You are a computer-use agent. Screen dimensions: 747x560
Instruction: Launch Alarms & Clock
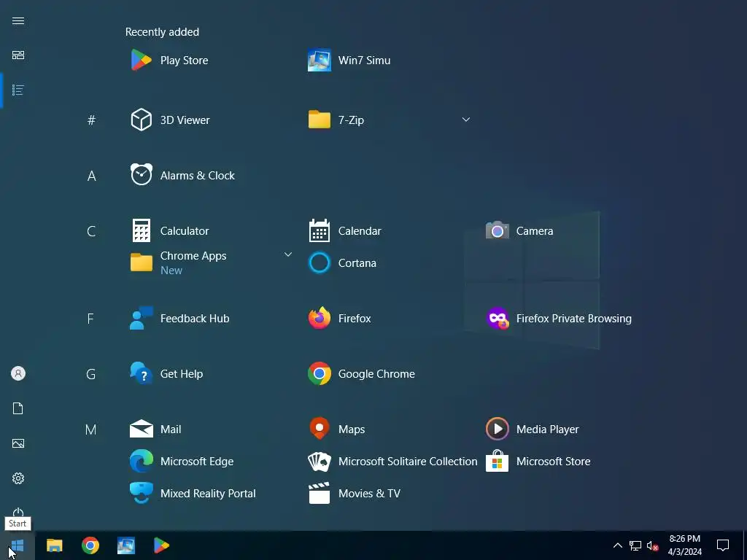(x=182, y=175)
